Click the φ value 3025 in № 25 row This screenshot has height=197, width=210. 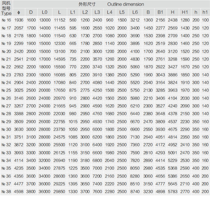(x=19, y=90)
